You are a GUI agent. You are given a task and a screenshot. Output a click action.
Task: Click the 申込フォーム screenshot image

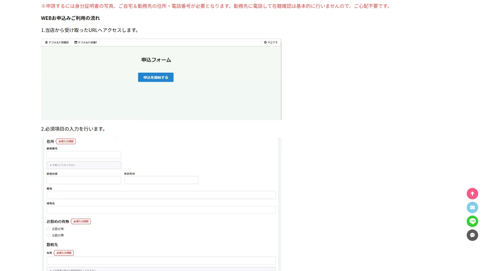pyautogui.click(x=161, y=79)
